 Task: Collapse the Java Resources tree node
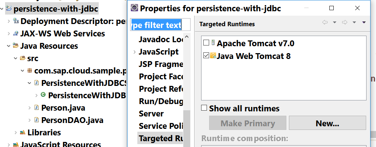8,46
